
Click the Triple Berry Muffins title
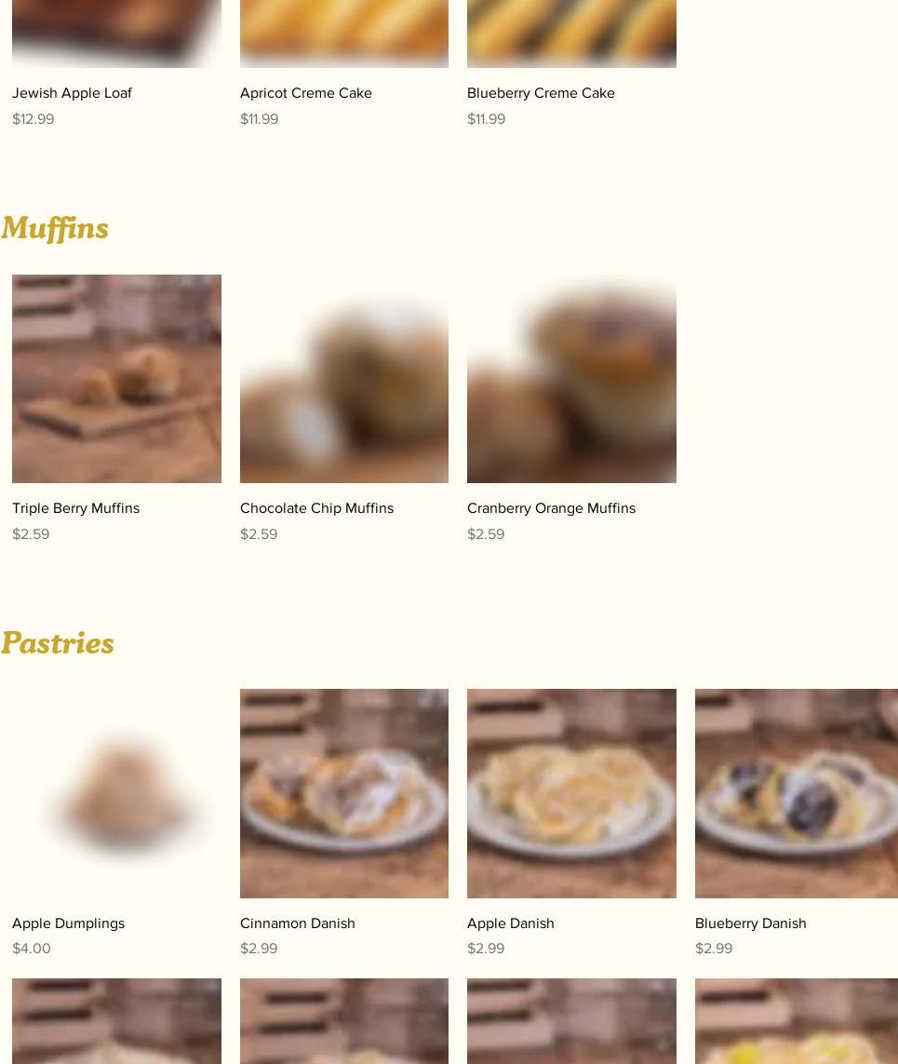point(76,508)
